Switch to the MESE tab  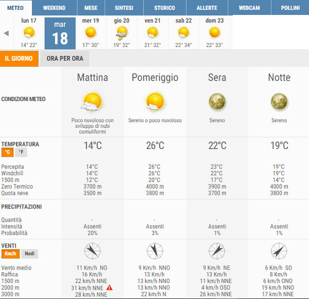91,8
